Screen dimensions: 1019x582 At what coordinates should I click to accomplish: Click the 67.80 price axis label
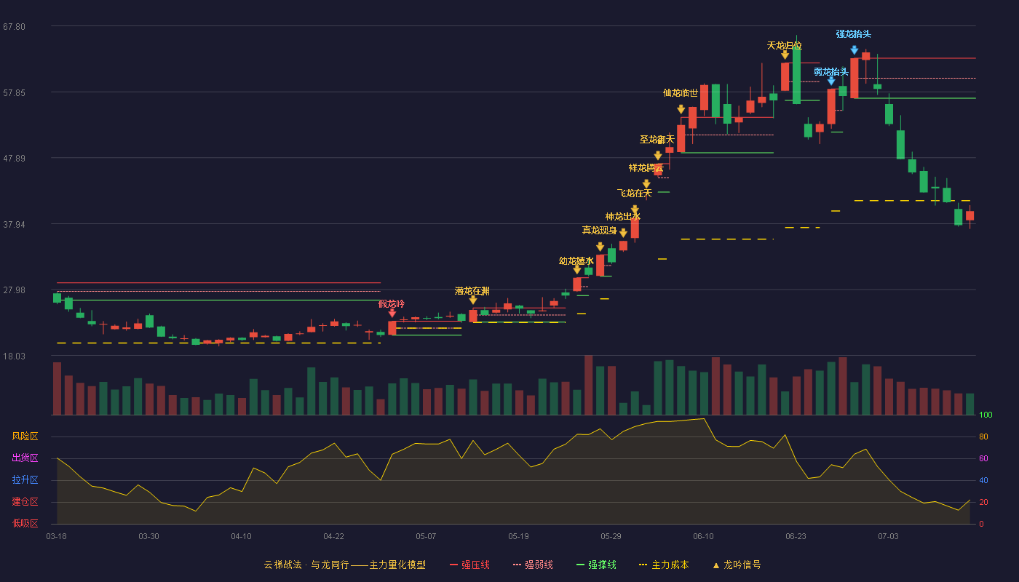(x=14, y=27)
